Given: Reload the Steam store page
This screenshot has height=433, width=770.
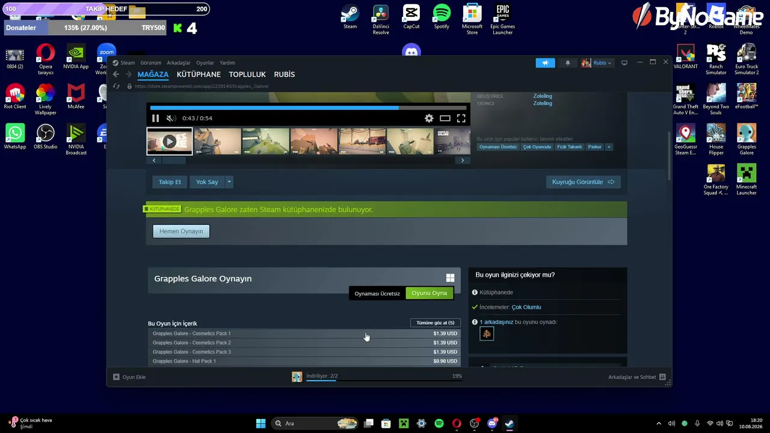Looking at the screenshot, I should [116, 86].
